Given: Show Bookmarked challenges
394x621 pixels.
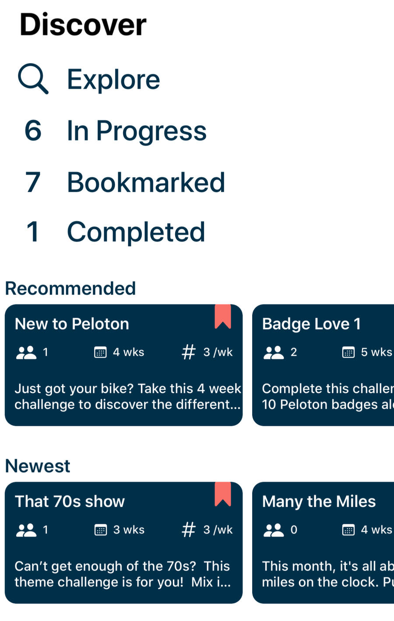Looking at the screenshot, I should pos(146,182).
